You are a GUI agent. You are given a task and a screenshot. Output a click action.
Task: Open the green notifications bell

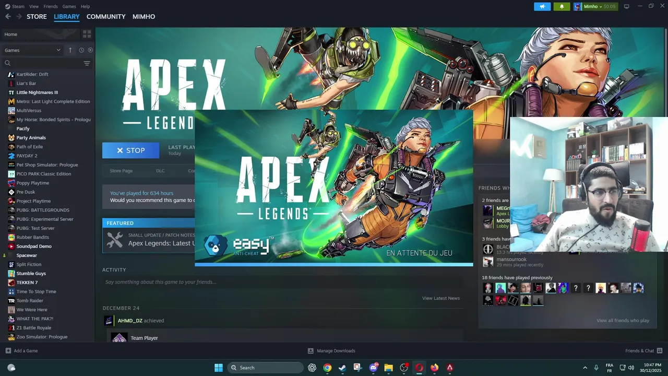(562, 6)
